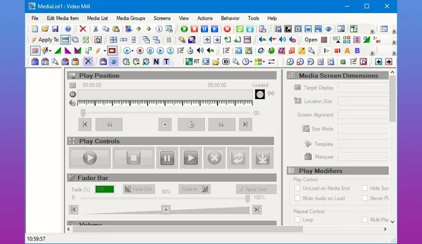Click the Apply Live button
The width and height of the screenshot is (422, 244).
[256, 189]
